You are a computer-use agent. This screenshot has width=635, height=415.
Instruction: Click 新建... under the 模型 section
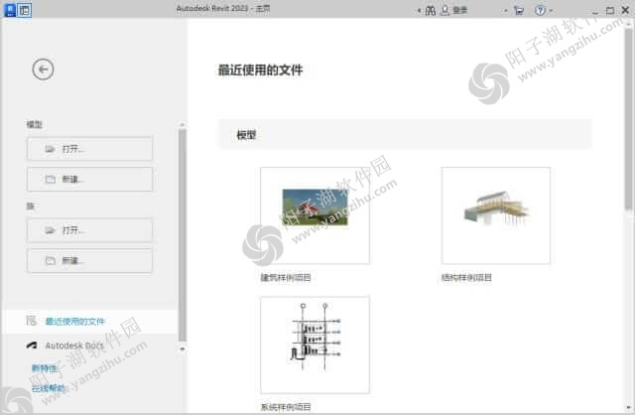coord(89,179)
